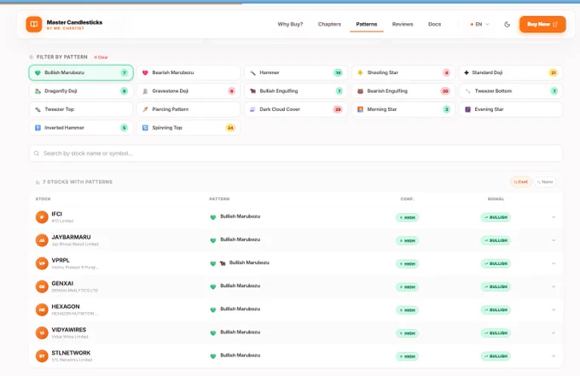Click the GENXAI stock avatar icon
580x376 pixels.
(42, 286)
